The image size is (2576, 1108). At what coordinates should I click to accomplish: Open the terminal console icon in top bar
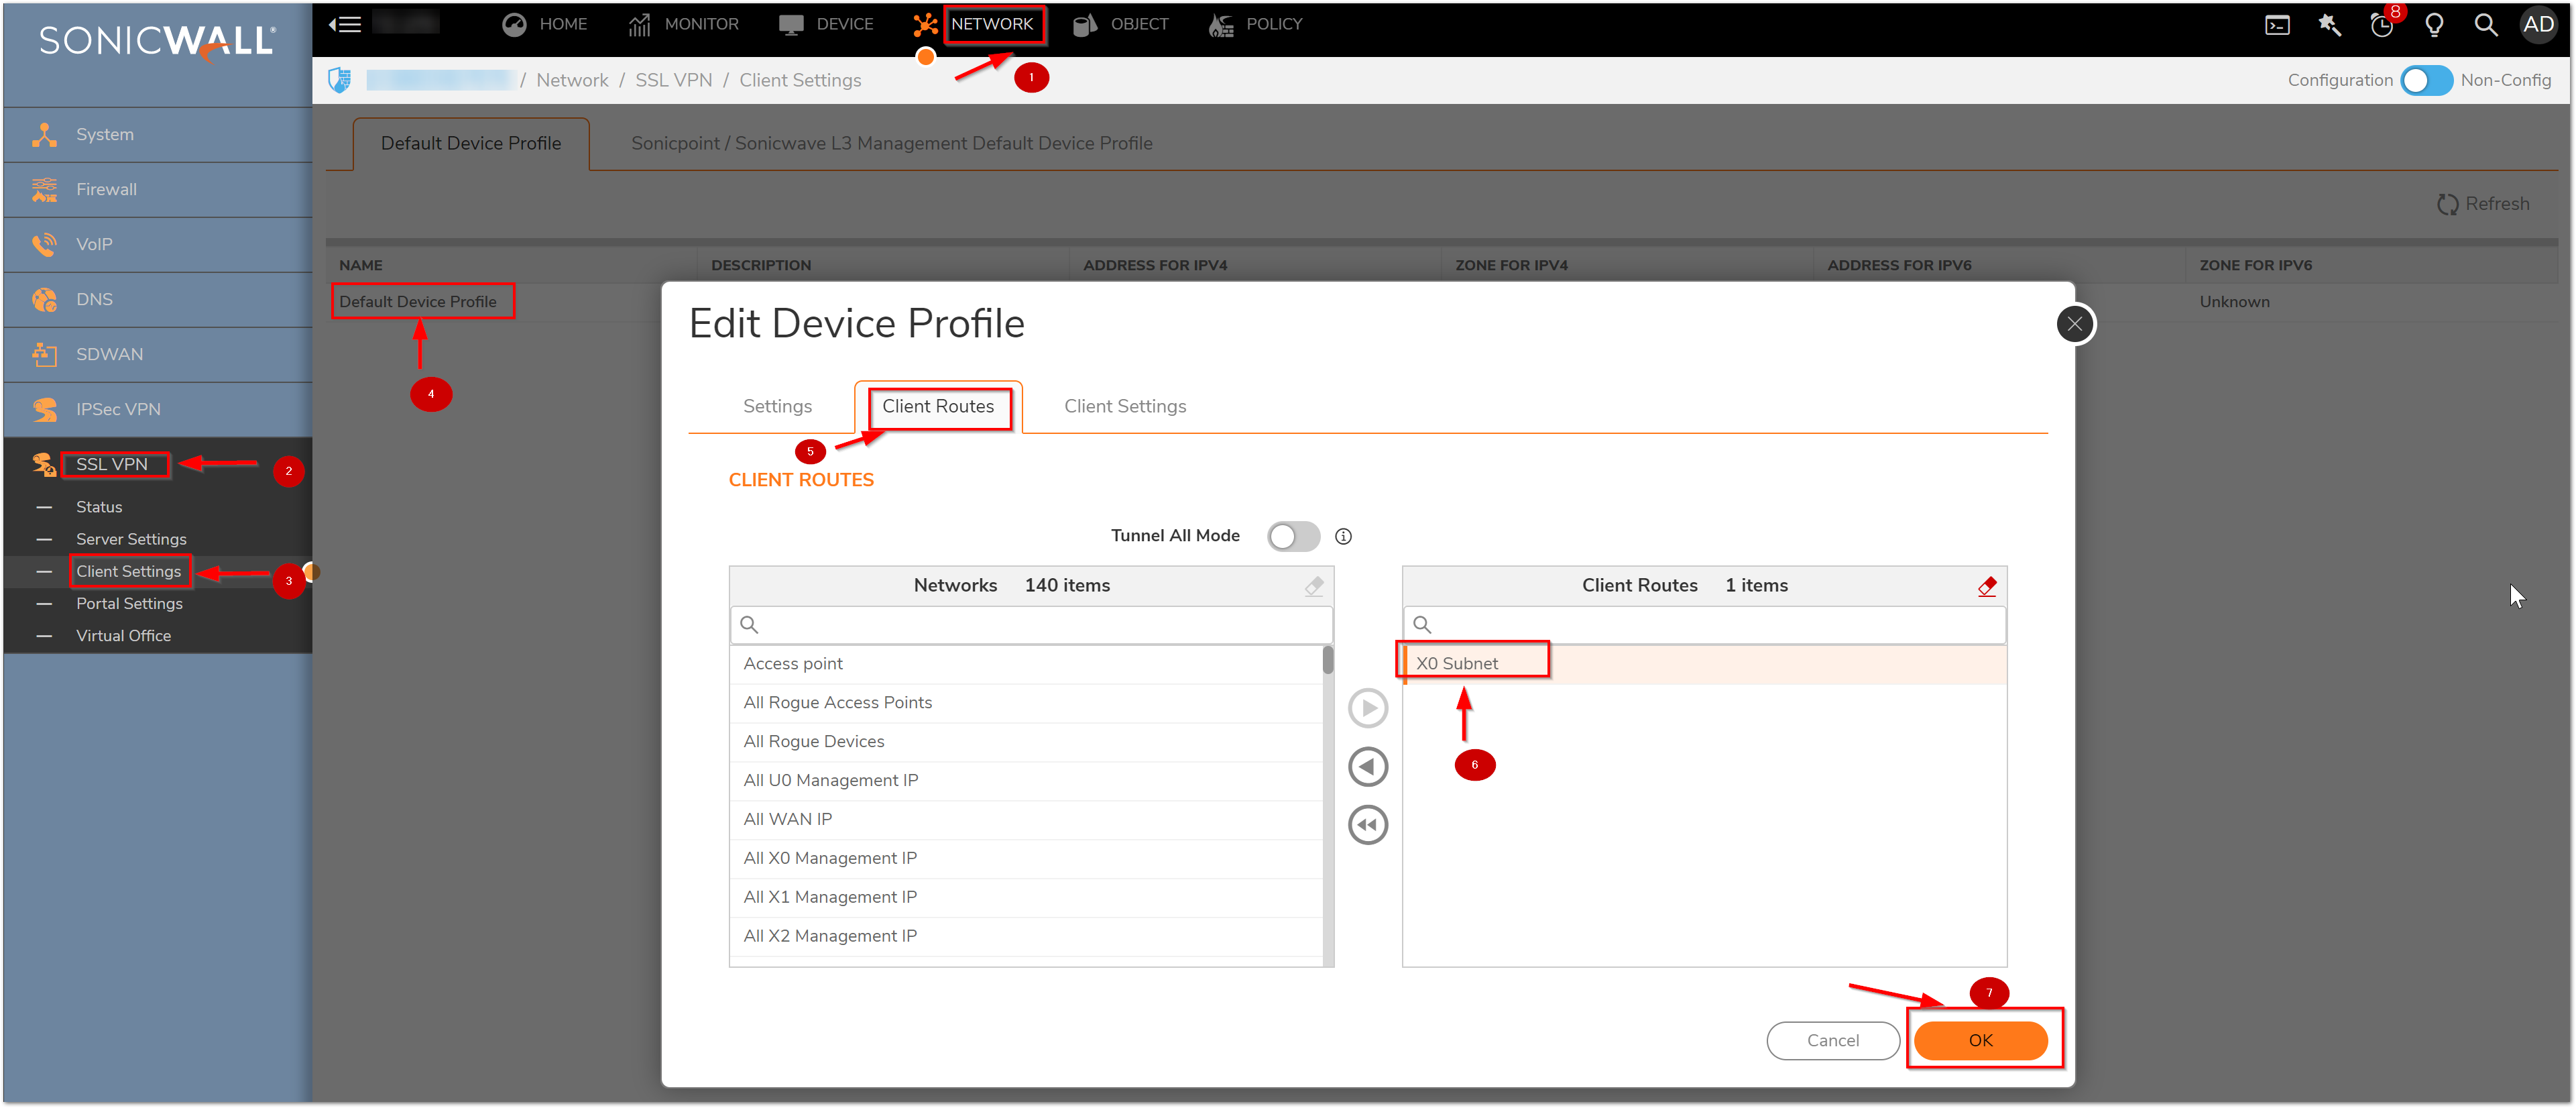tap(2277, 25)
